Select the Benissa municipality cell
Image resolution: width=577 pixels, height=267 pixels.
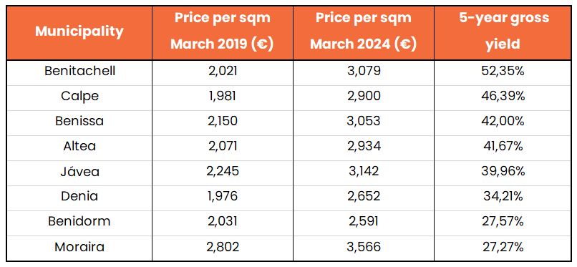79,121
